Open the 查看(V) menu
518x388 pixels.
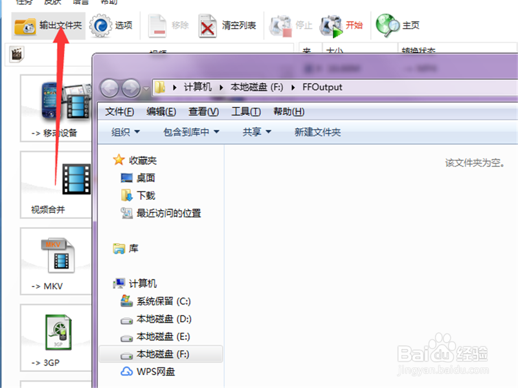[203, 111]
